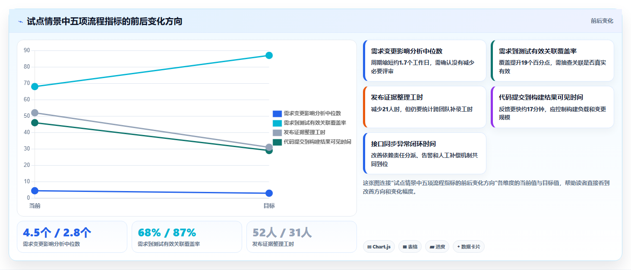631x270 pixels.
Task: Click legend label 需求变更影响分析中位数
Action: coord(312,113)
